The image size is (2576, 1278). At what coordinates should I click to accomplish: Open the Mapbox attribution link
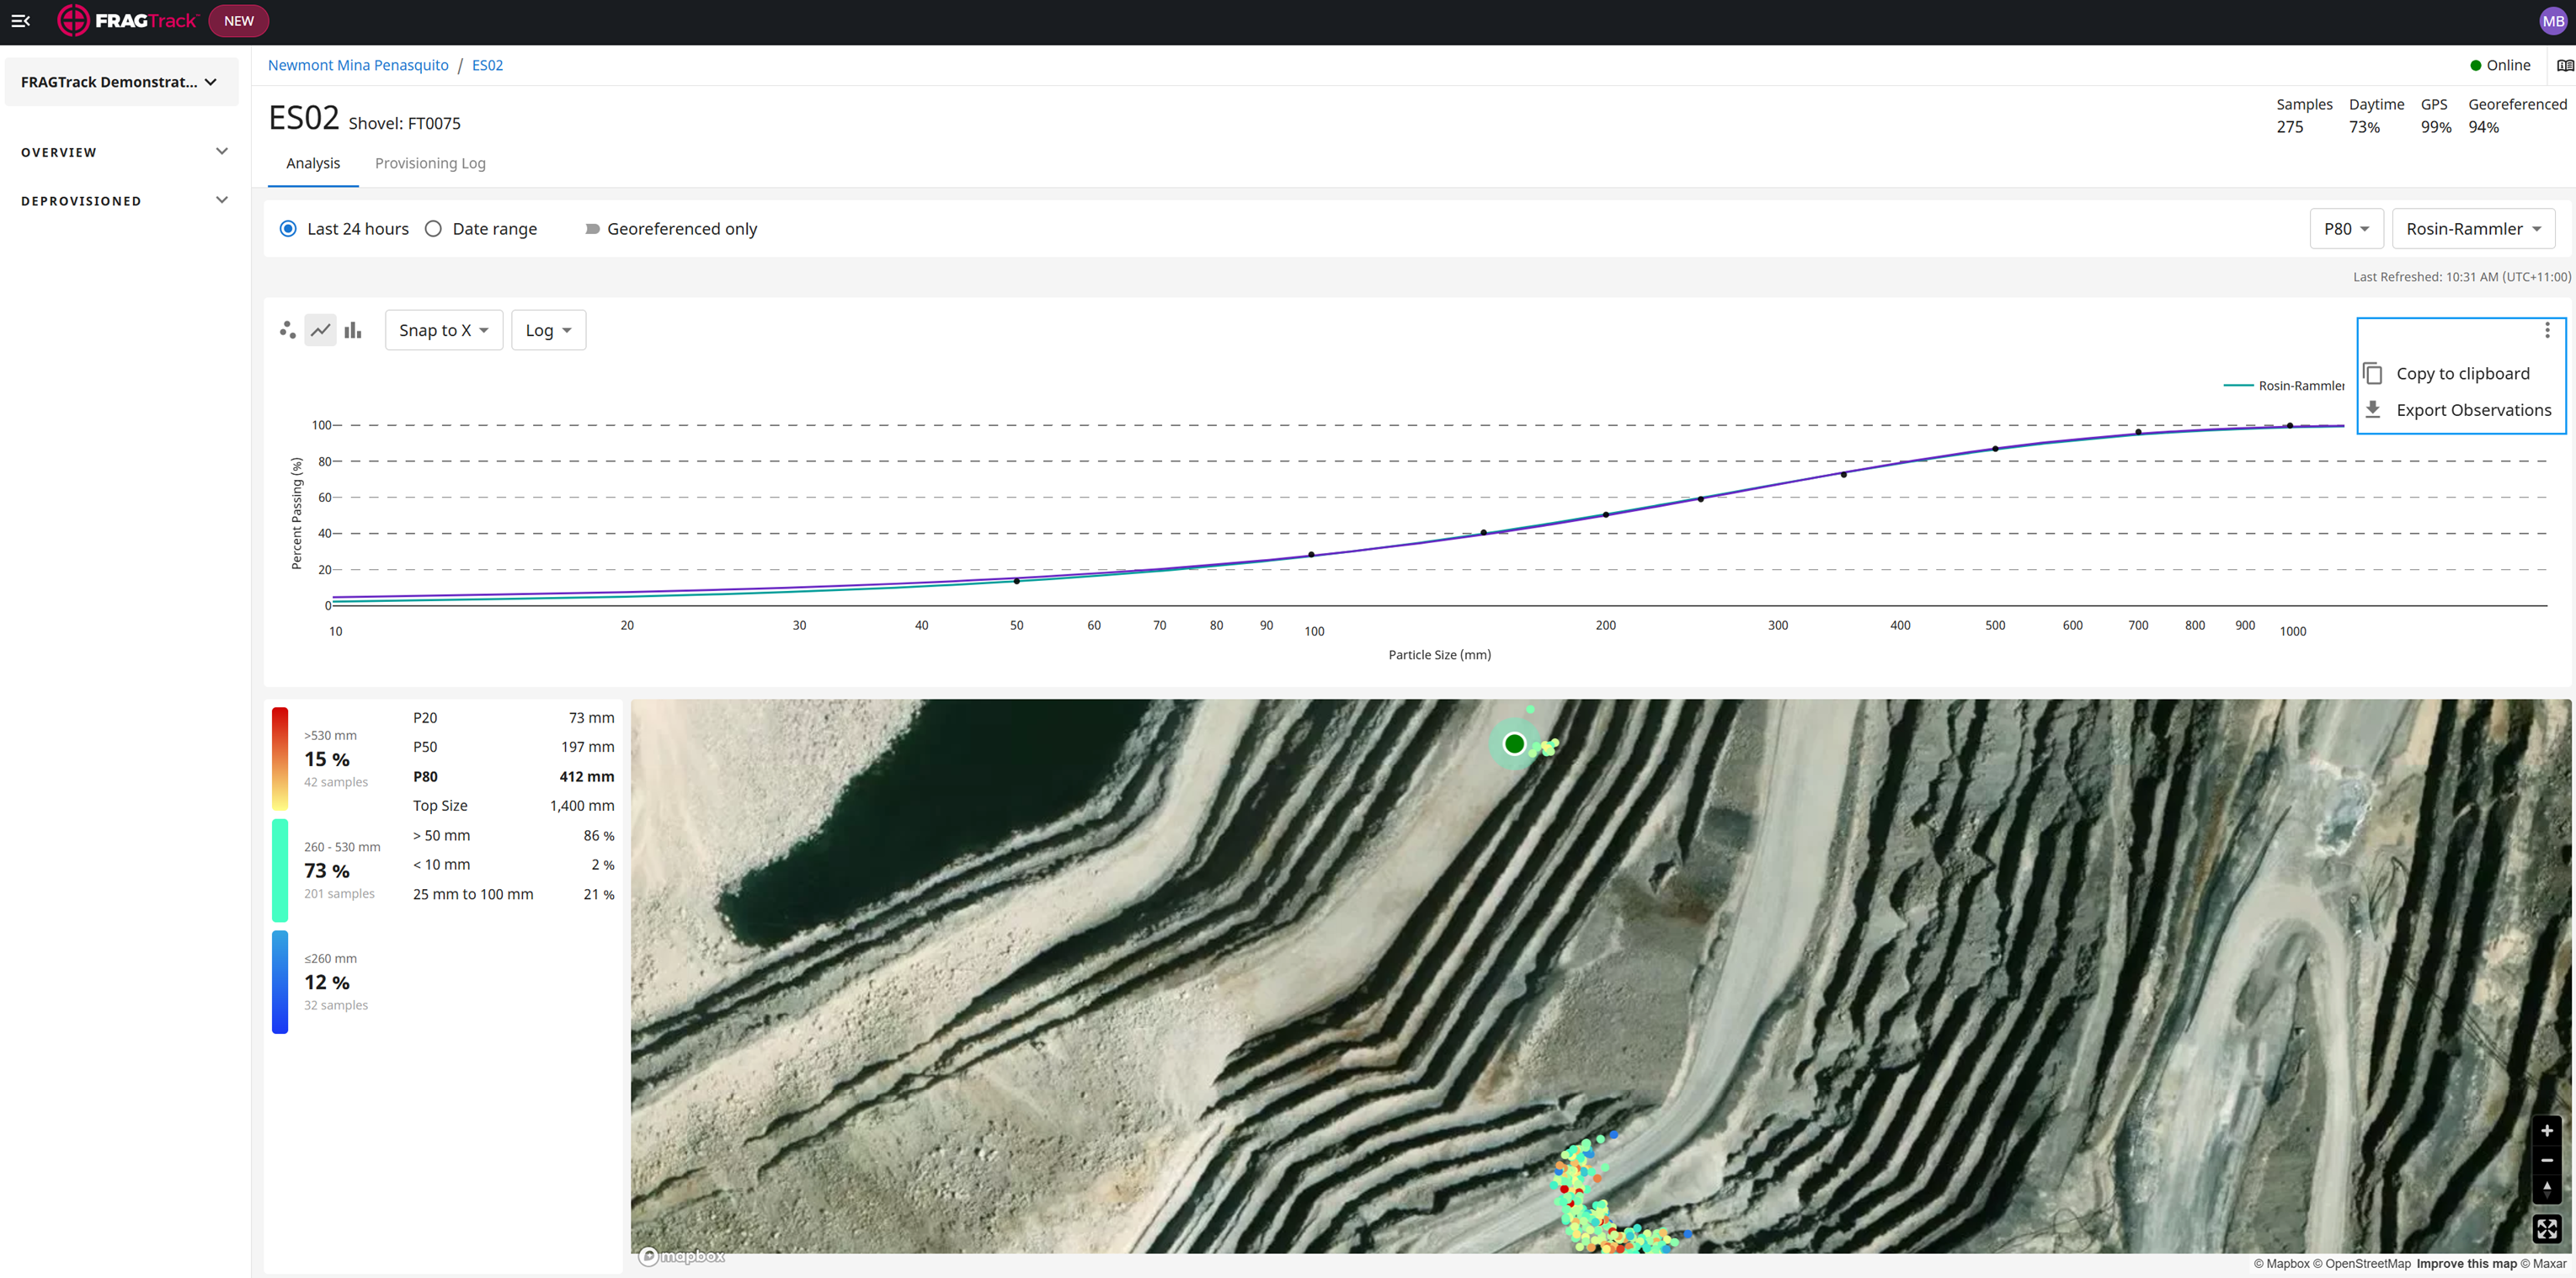coord(2281,1263)
